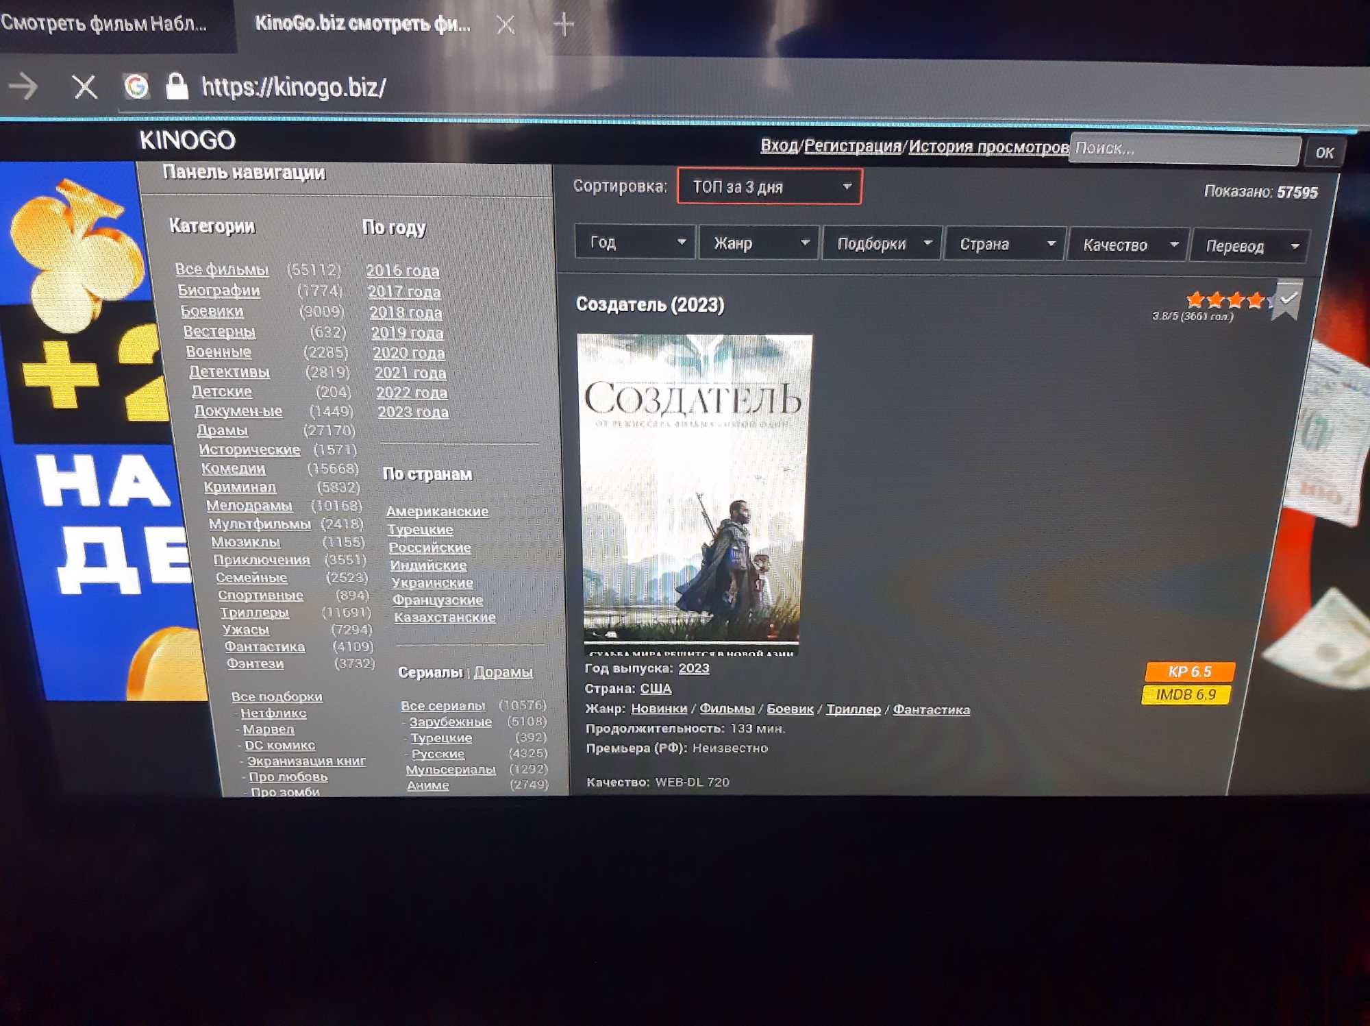Viewport: 1370px width, 1026px height.
Task: Click the KP 6.5 rating badge
Action: (1189, 672)
